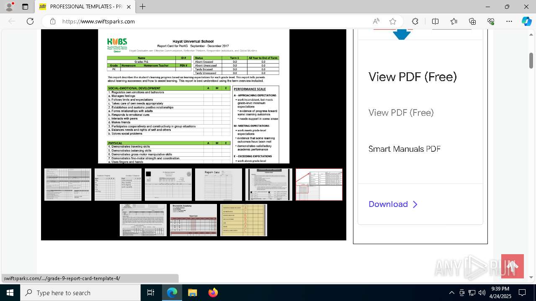This screenshot has height=301, width=536.
Task: Open the tab actions menu icon
Action: pyautogui.click(x=25, y=7)
